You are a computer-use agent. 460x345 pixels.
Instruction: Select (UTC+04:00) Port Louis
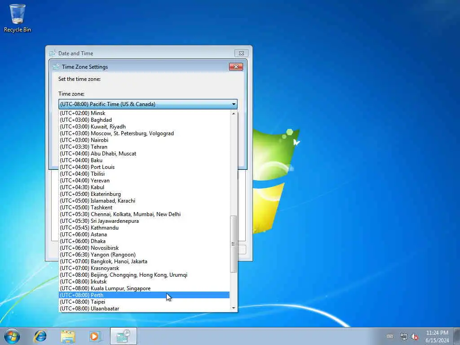(144, 167)
